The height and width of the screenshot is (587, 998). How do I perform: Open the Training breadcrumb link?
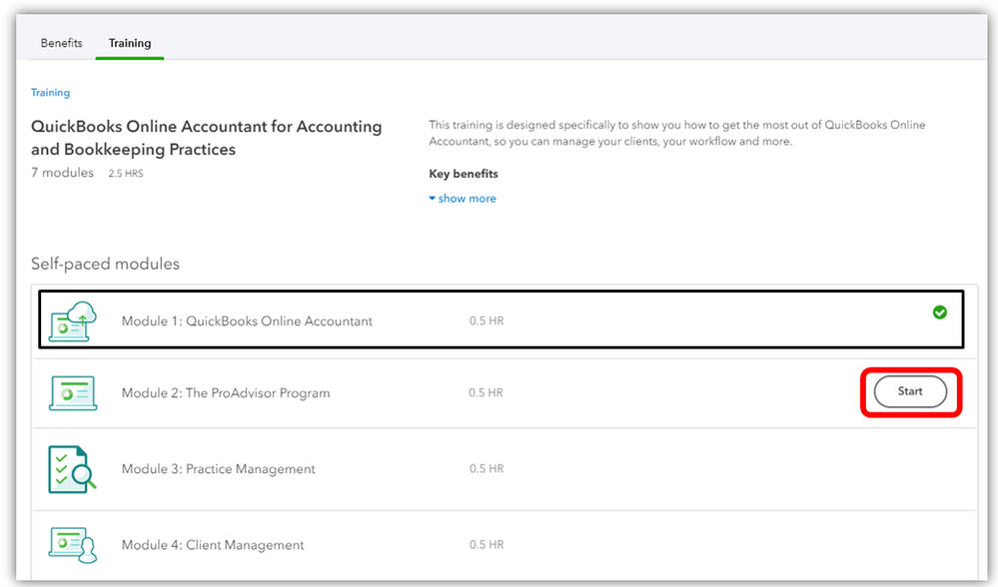[50, 92]
